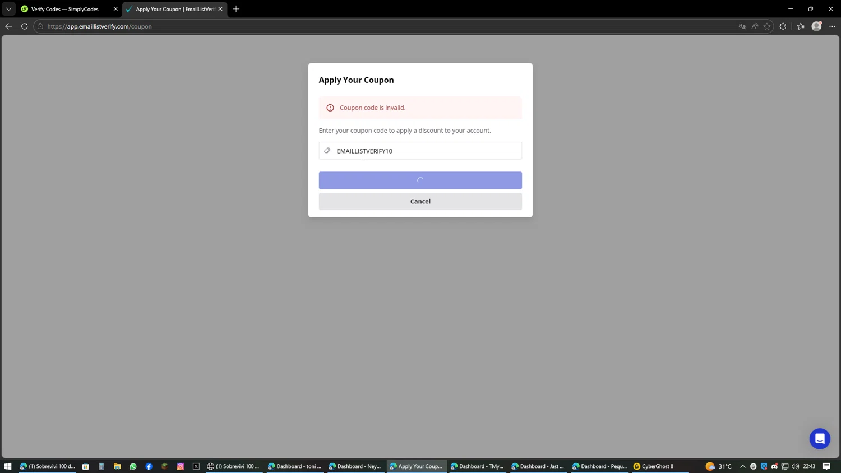Open the browser profile menu
This screenshot has height=473, width=841.
[x=816, y=26]
